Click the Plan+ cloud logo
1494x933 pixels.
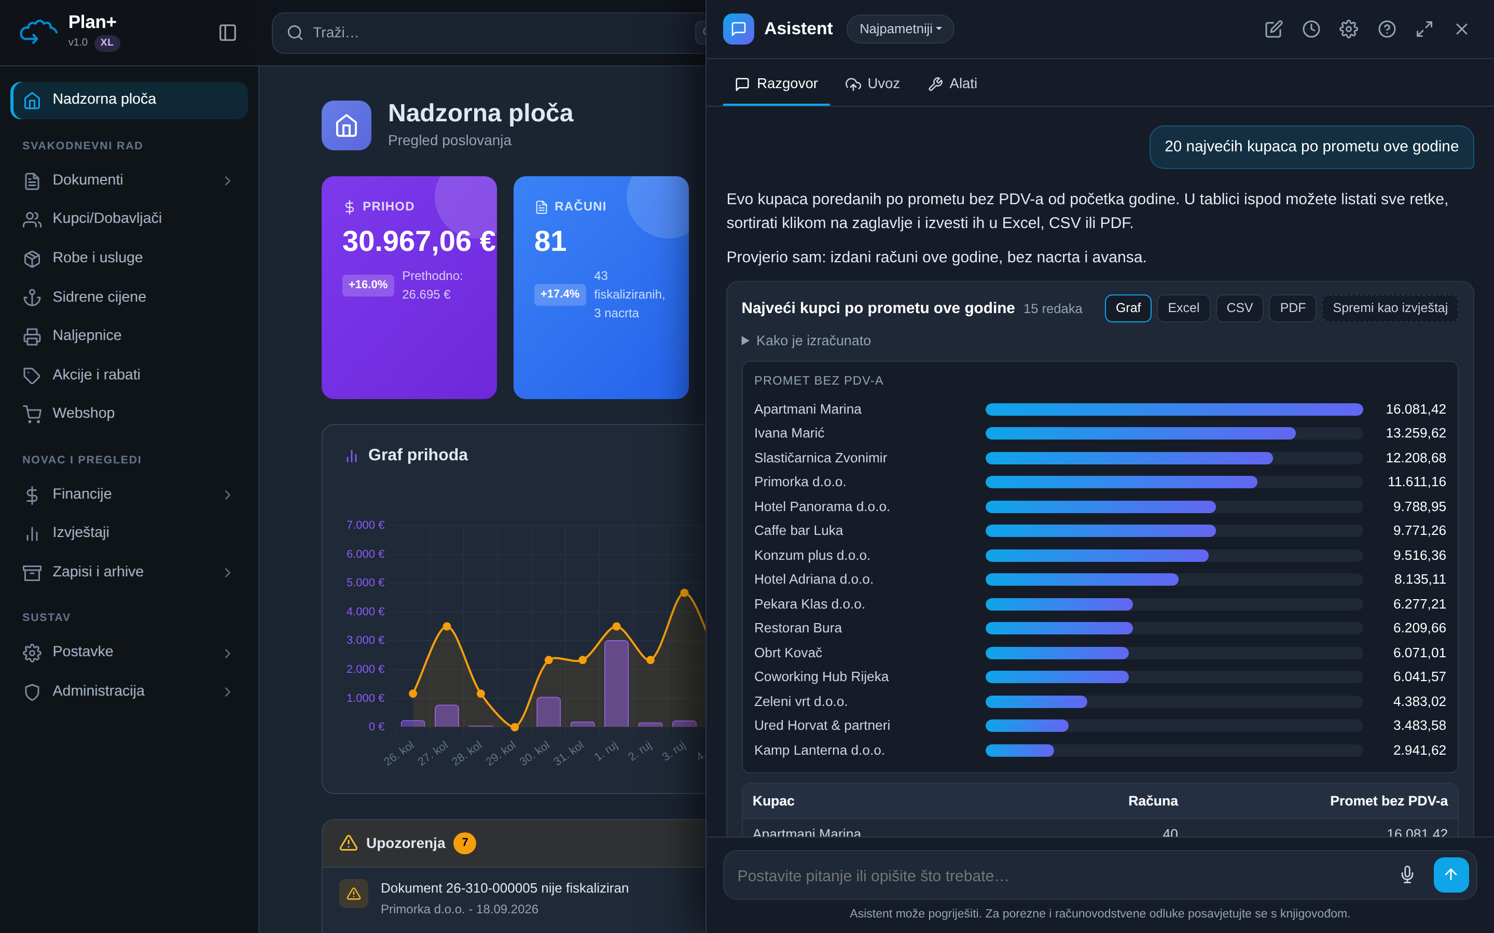38,32
